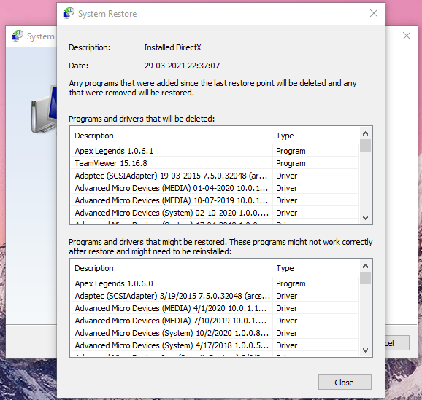Screen dimensions: 422x400
Task: Click the partially hidden Cancel button in the background window
Action: [397, 342]
